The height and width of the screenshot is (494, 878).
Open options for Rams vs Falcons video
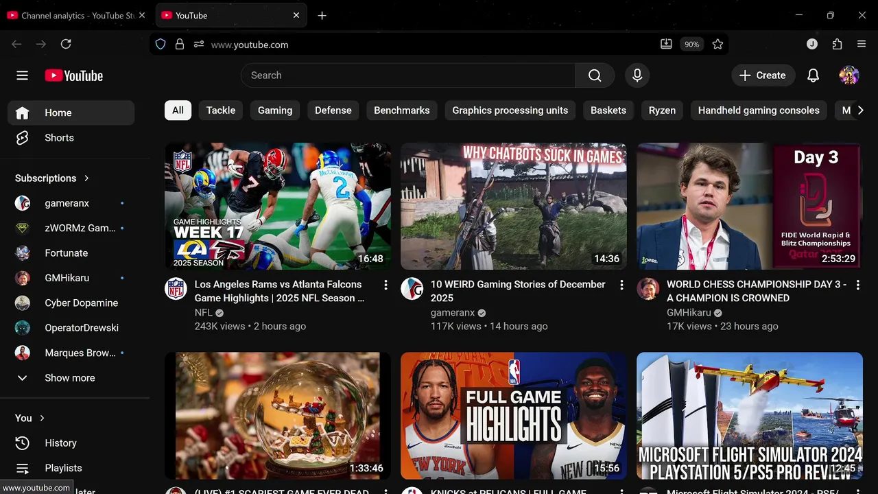coord(385,285)
